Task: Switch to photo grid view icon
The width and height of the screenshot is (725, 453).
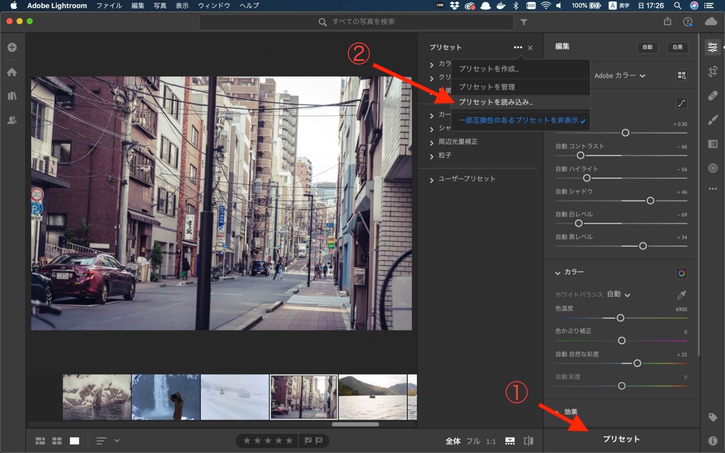Action: click(x=40, y=441)
